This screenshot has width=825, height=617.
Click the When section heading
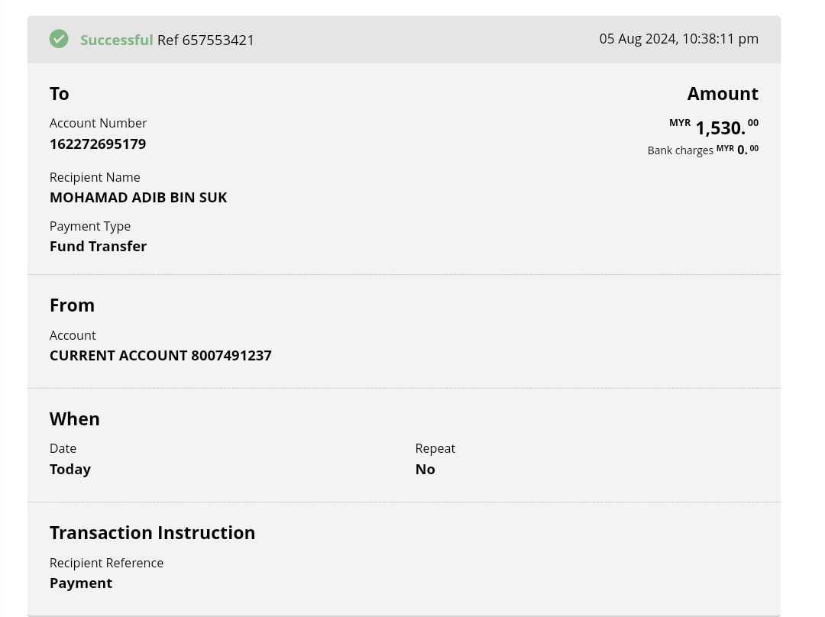(x=75, y=418)
